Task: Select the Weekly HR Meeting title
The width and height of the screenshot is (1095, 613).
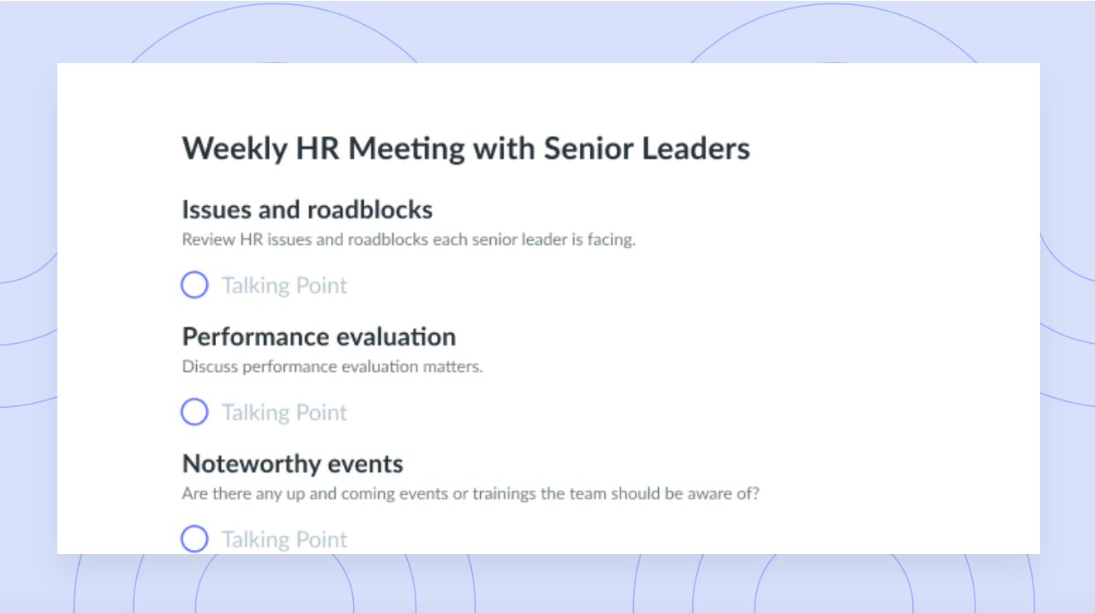Action: (x=466, y=149)
